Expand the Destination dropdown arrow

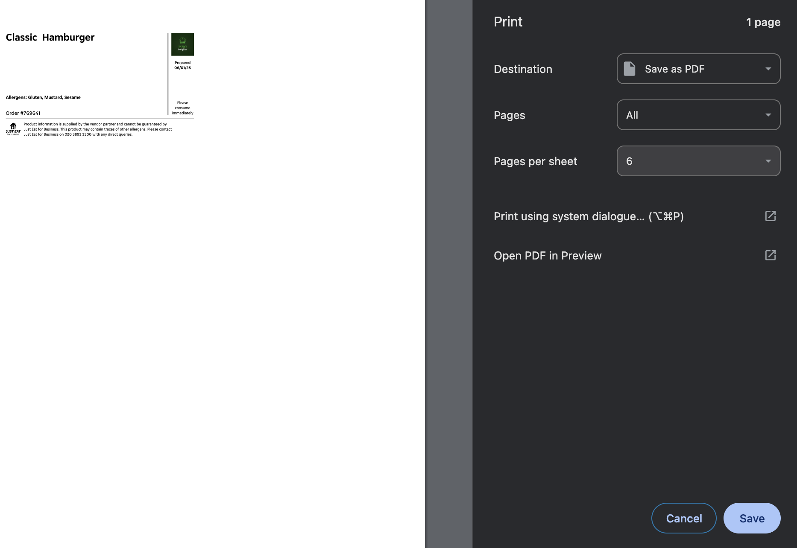point(768,69)
